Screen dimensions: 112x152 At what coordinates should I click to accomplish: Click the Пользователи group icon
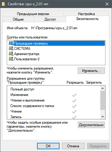tap(11, 59)
